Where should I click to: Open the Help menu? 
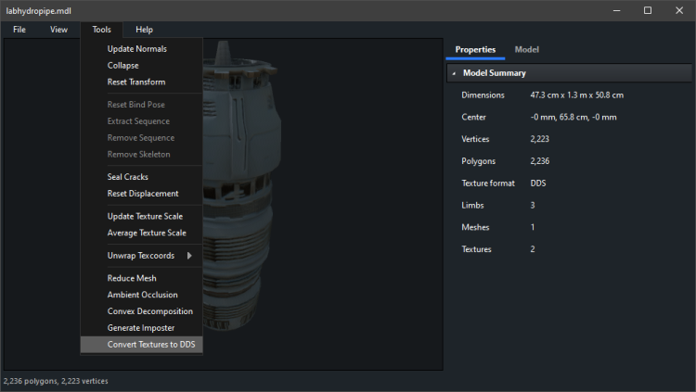(144, 30)
